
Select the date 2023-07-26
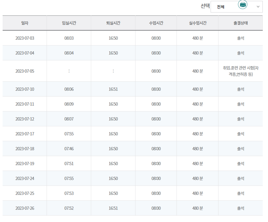point(25,208)
